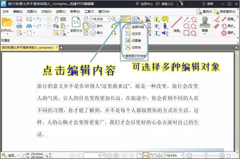Click the 周长 perimeter measure tool

[x=228, y=26]
